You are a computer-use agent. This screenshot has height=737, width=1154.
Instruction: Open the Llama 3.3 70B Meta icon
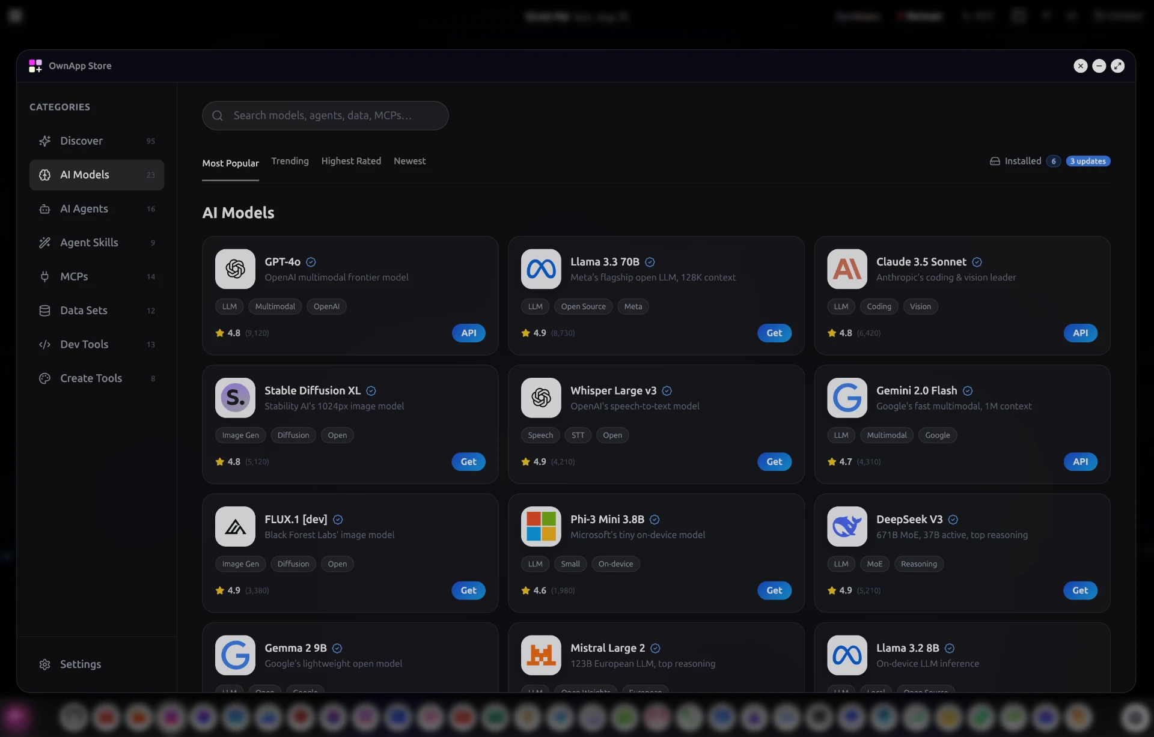point(541,269)
